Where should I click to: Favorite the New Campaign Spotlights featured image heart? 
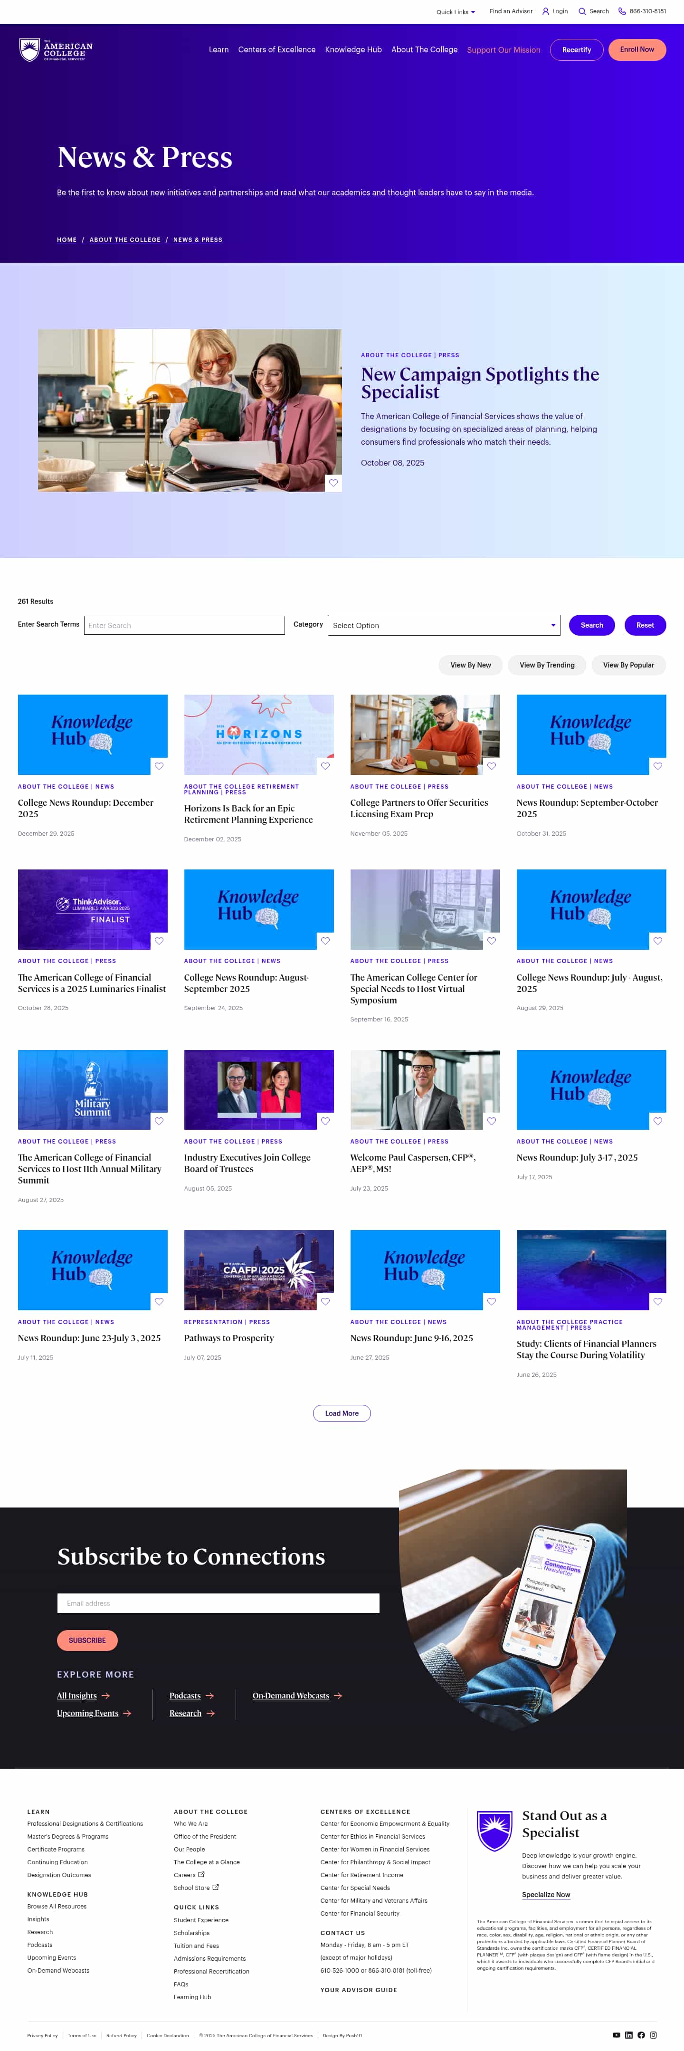point(333,483)
